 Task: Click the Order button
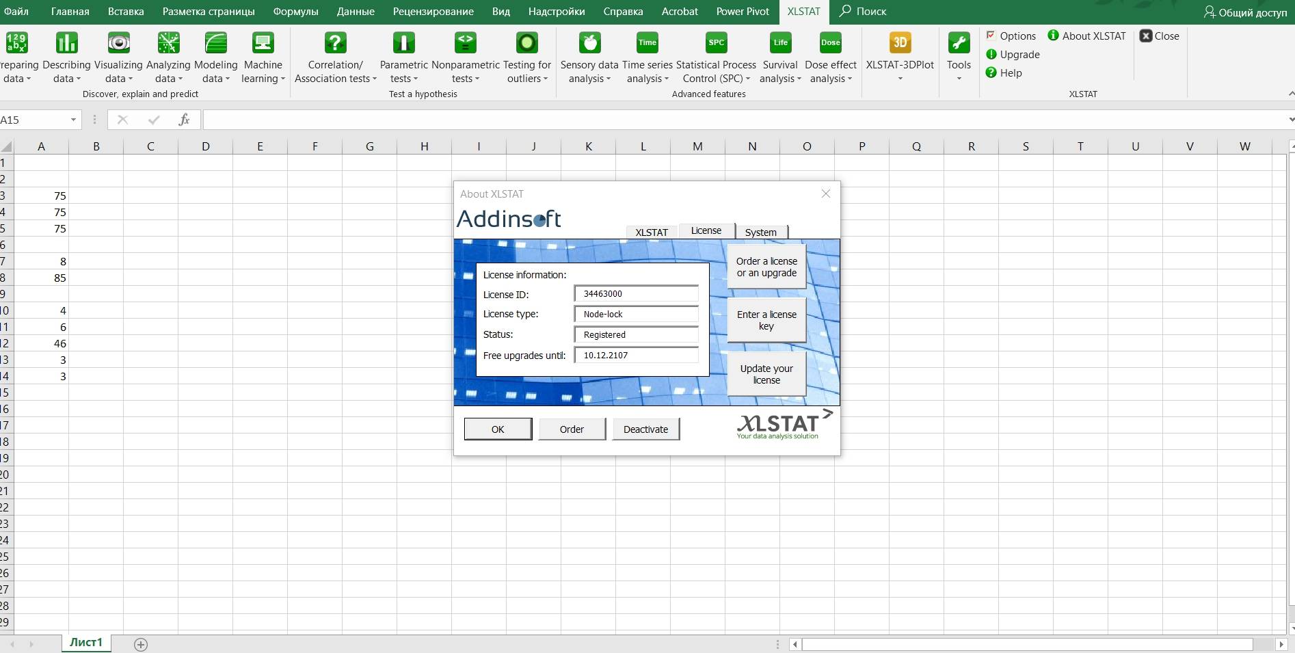tap(572, 429)
